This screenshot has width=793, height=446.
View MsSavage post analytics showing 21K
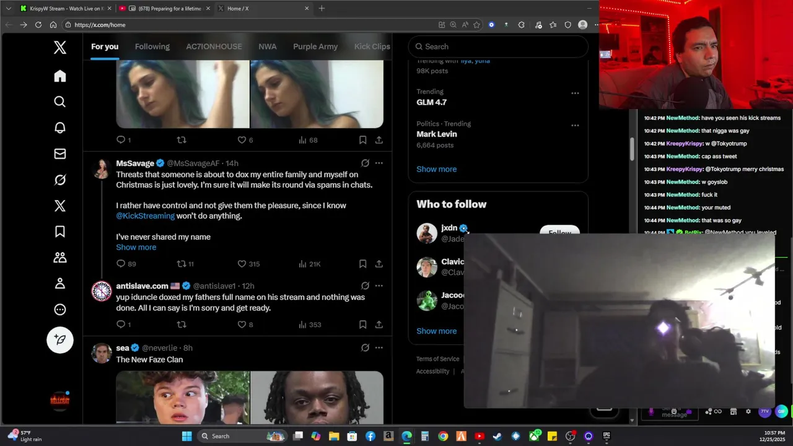pos(309,264)
